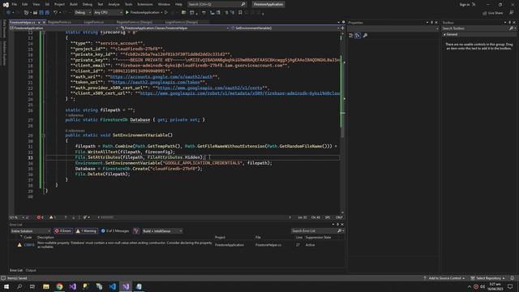Image resolution: width=519 pixels, height=292 pixels.
Task: Click the Alphabetical sort icon in Properties
Action: click(x=358, y=36)
